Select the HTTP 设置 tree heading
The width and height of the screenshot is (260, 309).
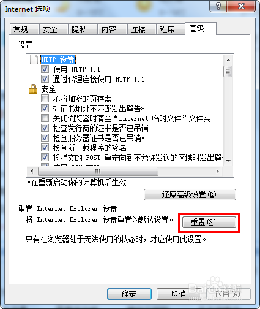pos(58,59)
